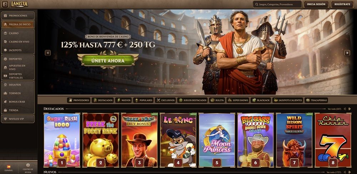The image size is (357, 174).
Task: Open Niveles VIP diamond entry
Action: (x=18, y=119)
